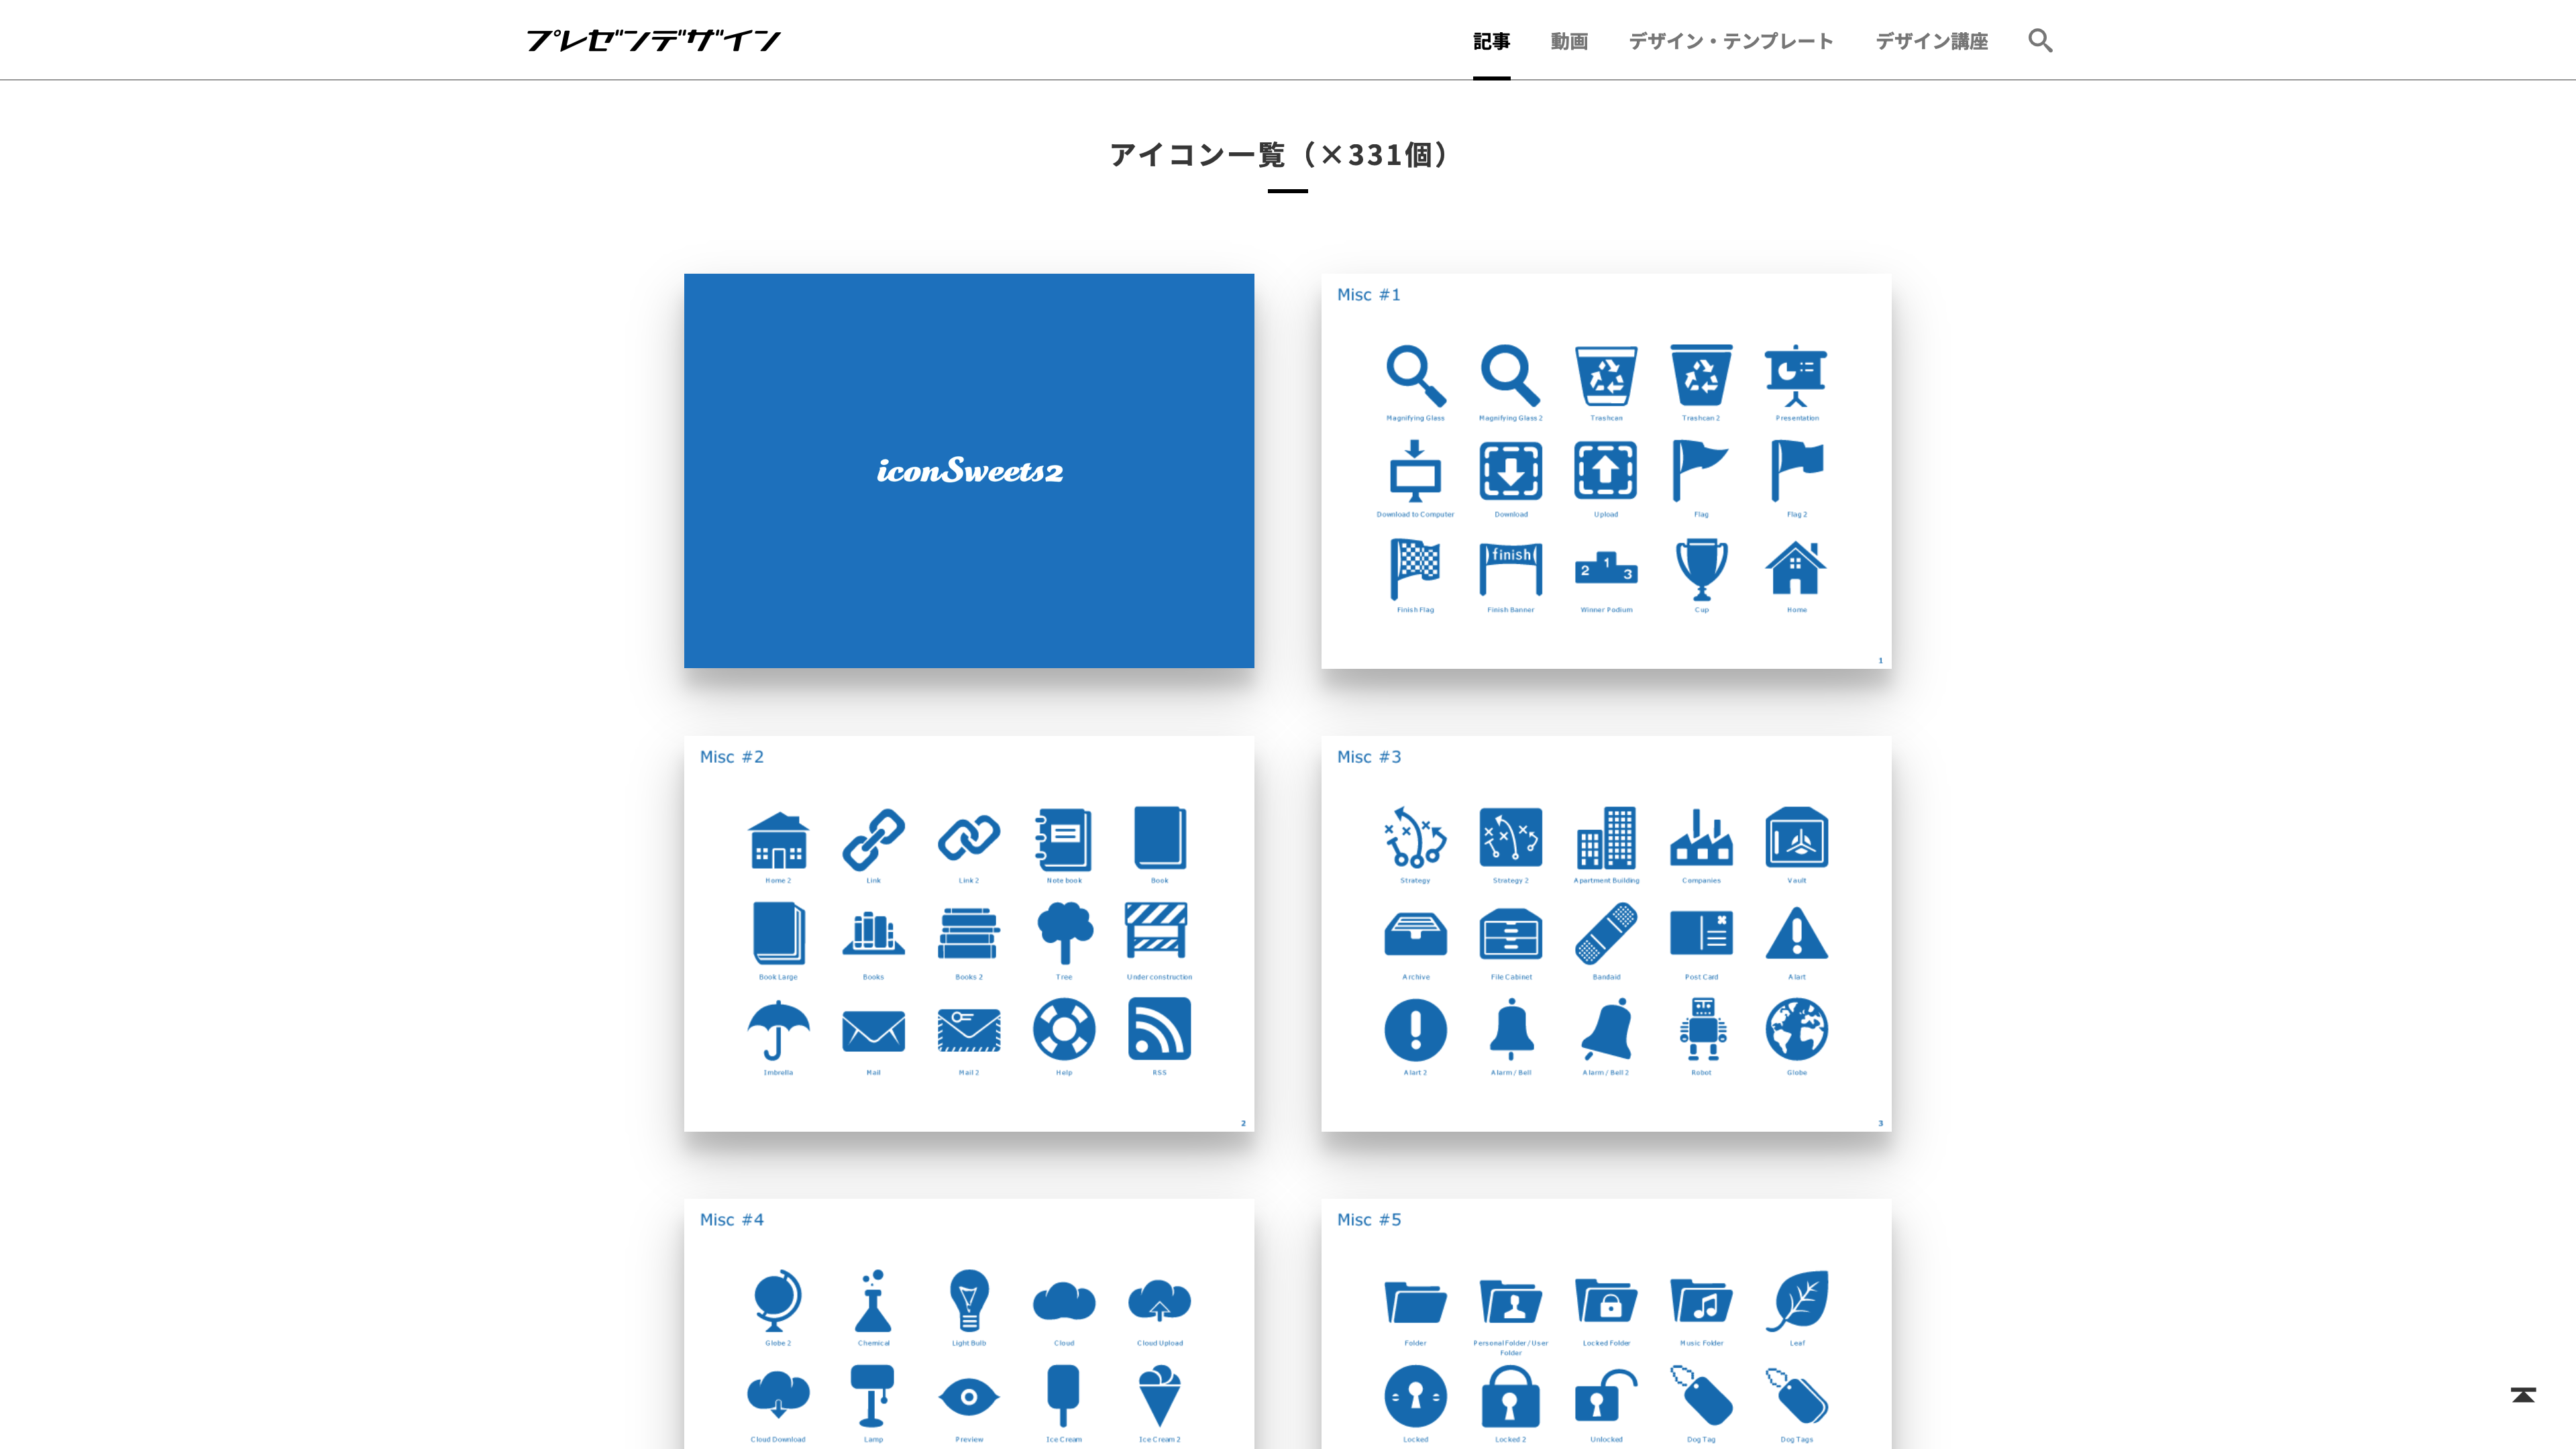Go to デザイン・テンプレート menu
This screenshot has height=1449, width=2576.
[x=1731, y=41]
